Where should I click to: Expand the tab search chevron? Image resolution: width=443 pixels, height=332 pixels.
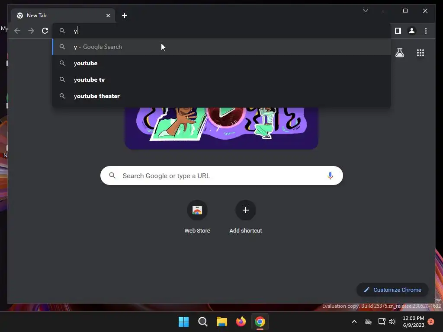(x=365, y=11)
